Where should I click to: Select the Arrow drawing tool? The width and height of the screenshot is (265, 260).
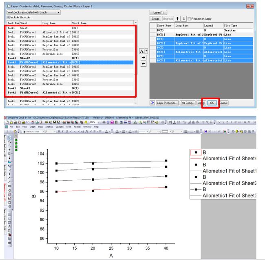9,178
